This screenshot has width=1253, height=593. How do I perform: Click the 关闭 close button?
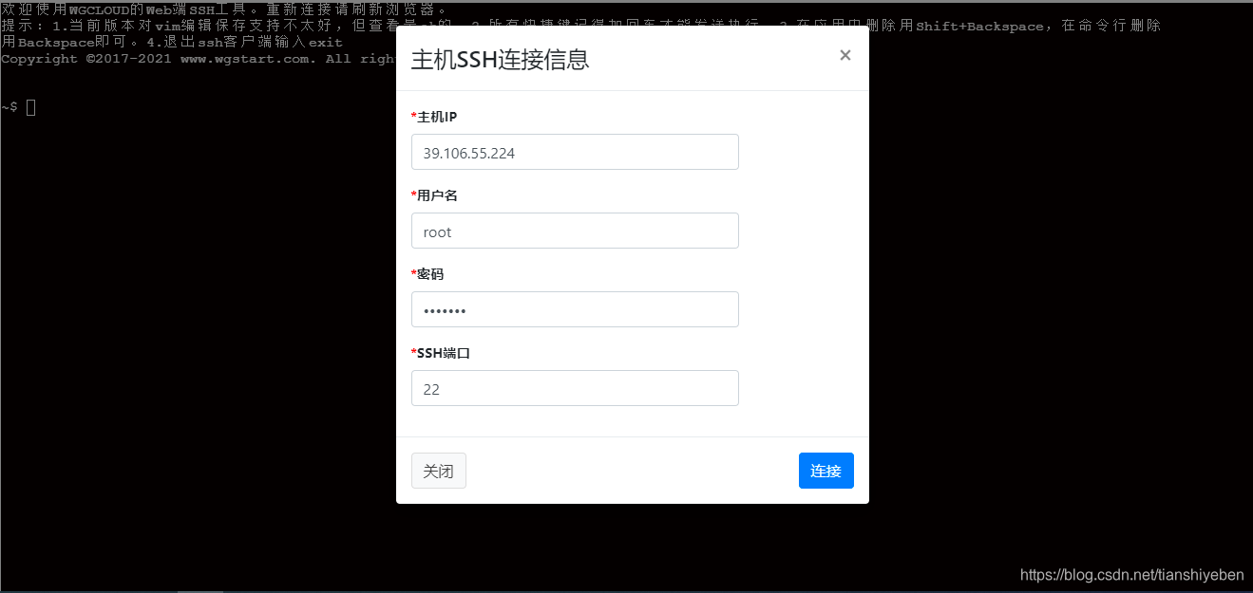[x=438, y=471]
